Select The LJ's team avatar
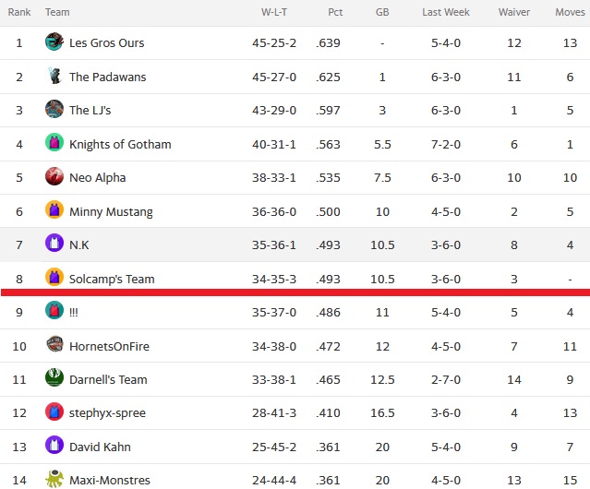590x489 pixels. [x=54, y=109]
